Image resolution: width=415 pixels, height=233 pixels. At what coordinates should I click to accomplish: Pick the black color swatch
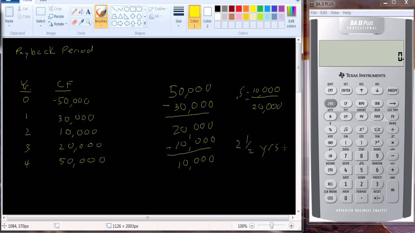(x=218, y=9)
